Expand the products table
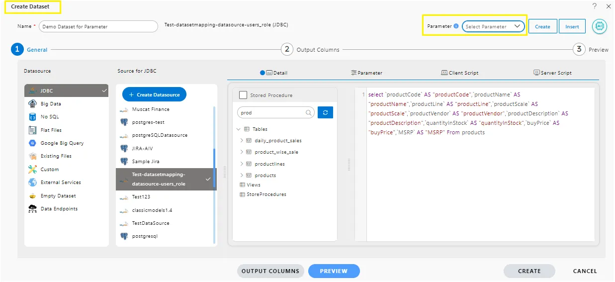 [x=242, y=175]
